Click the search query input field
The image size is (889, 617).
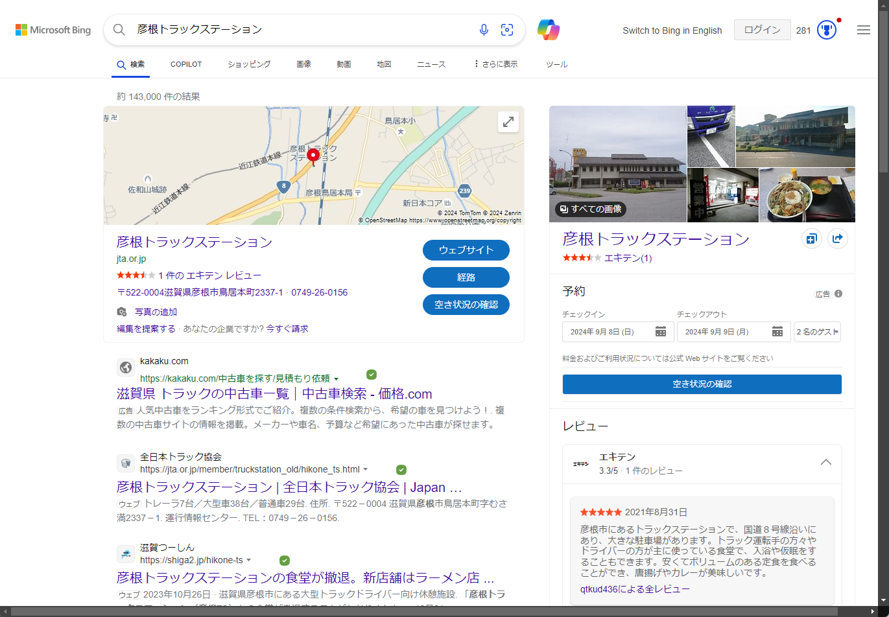(302, 30)
